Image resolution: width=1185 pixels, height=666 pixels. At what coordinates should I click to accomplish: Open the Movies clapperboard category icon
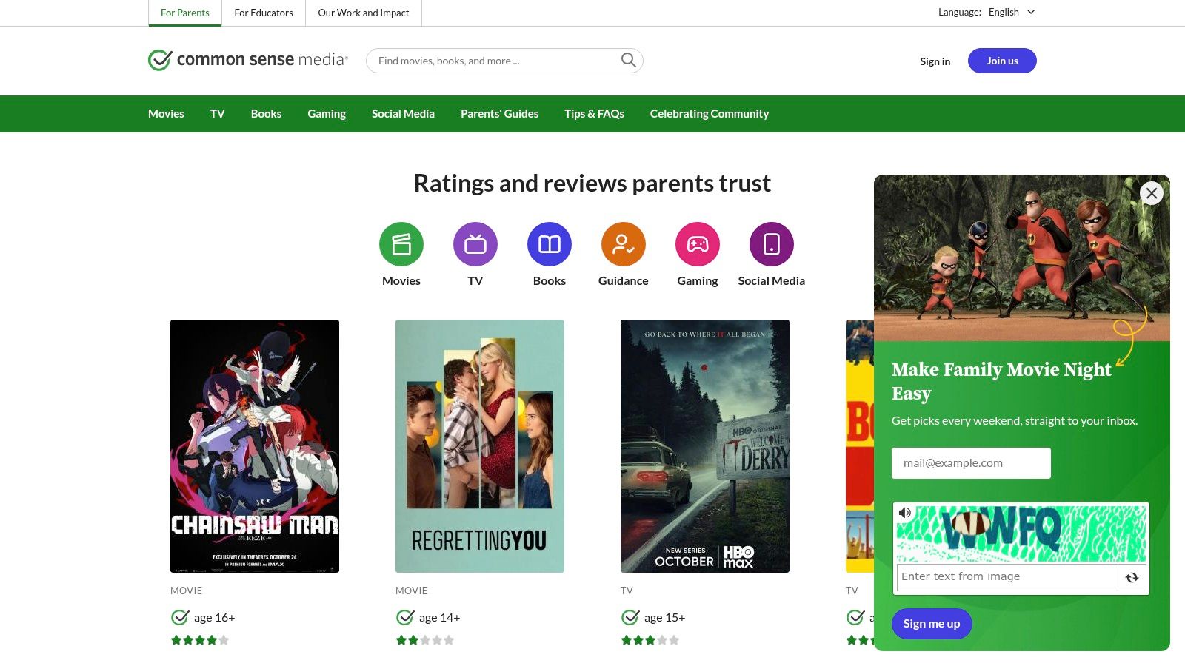[401, 244]
